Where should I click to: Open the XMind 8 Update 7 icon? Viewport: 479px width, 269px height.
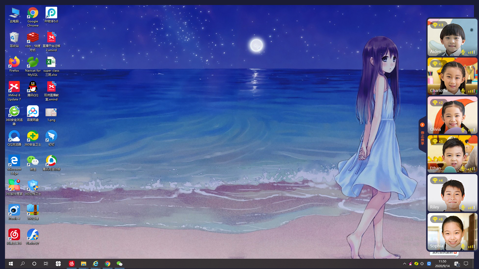point(14,91)
